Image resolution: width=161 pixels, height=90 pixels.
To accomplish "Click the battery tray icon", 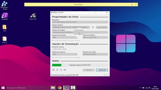I will pyautogui.click(x=143, y=88).
